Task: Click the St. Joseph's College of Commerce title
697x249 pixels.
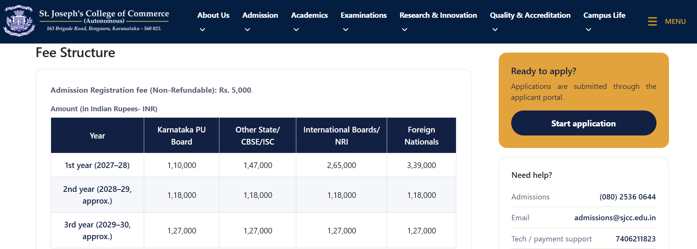Action: (x=104, y=14)
